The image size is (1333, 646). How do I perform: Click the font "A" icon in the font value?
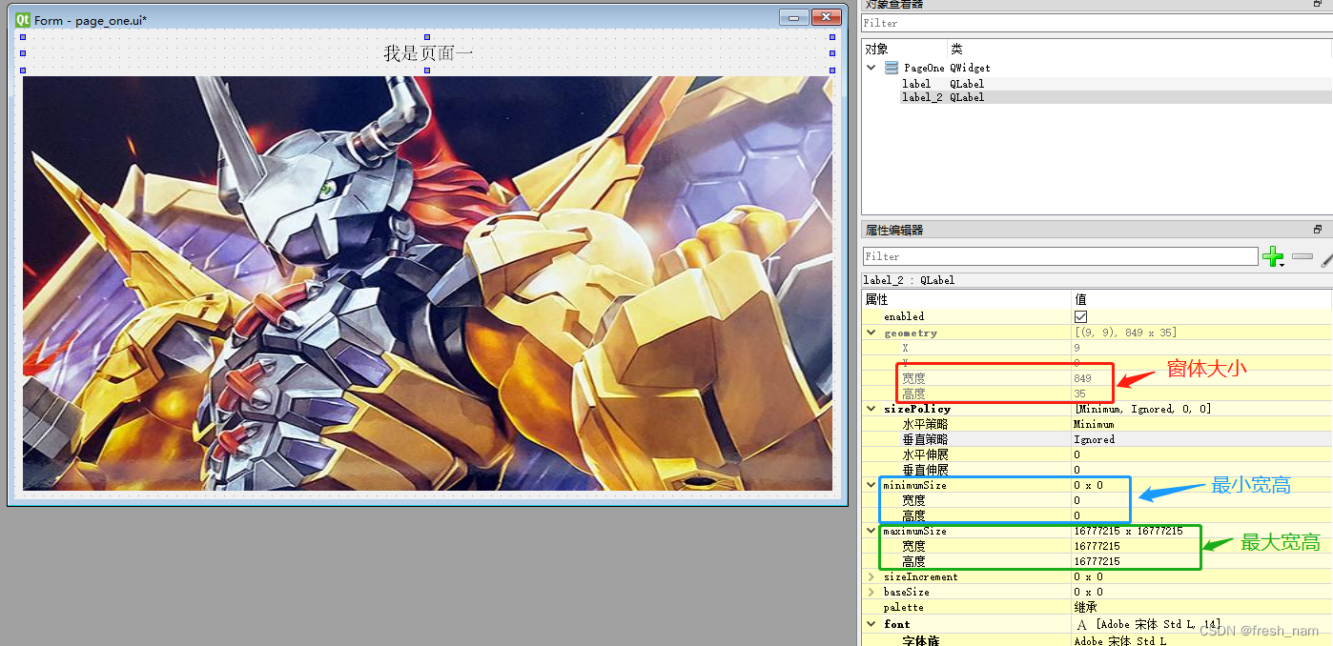(x=1082, y=625)
